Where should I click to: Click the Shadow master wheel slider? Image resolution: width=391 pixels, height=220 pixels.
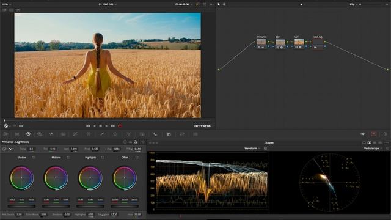point(22,207)
